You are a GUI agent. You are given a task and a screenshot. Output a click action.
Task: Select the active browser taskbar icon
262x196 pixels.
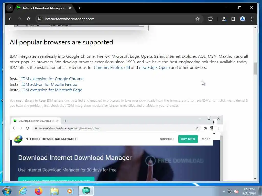[86, 191]
